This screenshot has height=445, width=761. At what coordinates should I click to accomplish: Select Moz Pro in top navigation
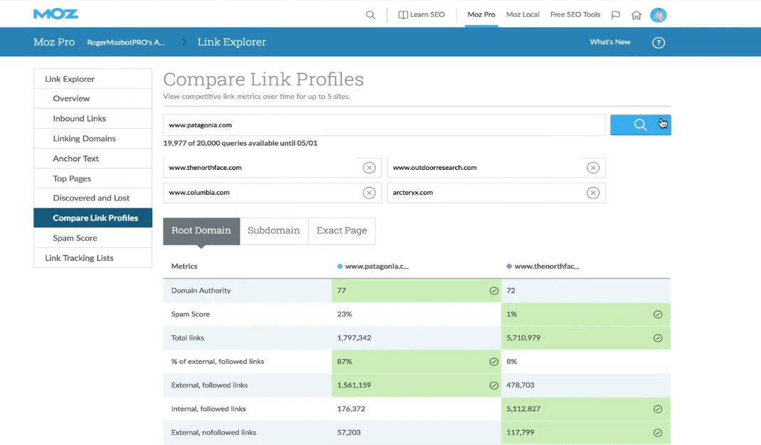tap(481, 14)
